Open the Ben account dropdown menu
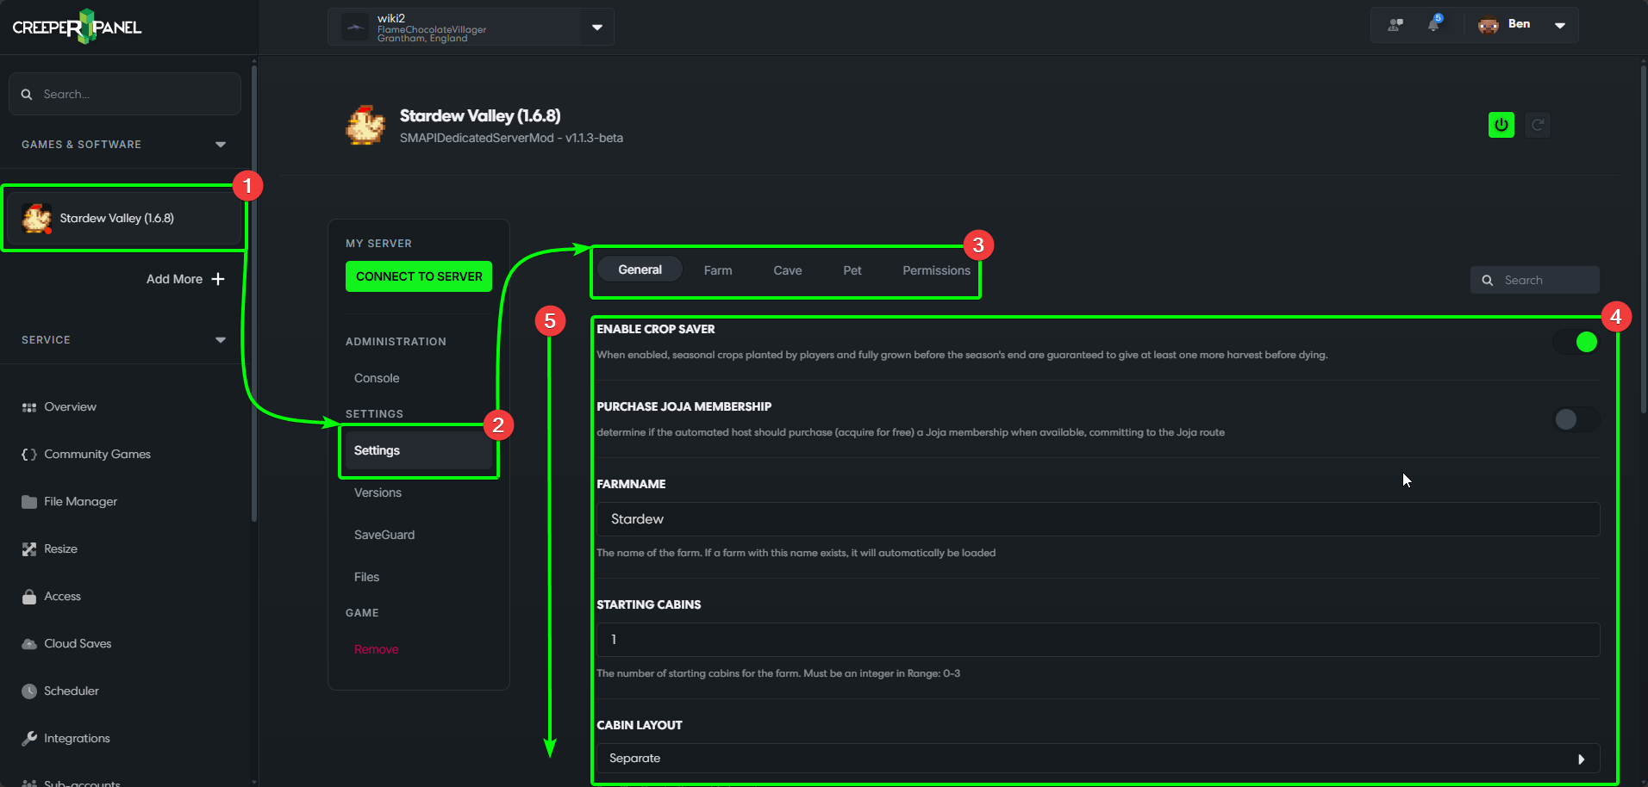Image resolution: width=1648 pixels, height=787 pixels. [x=1559, y=25]
